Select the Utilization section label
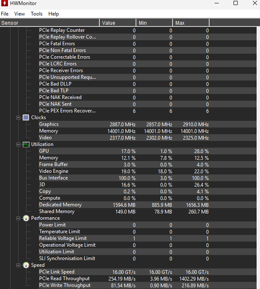Image resolution: width=260 pixels, height=289 pixels. (42, 144)
